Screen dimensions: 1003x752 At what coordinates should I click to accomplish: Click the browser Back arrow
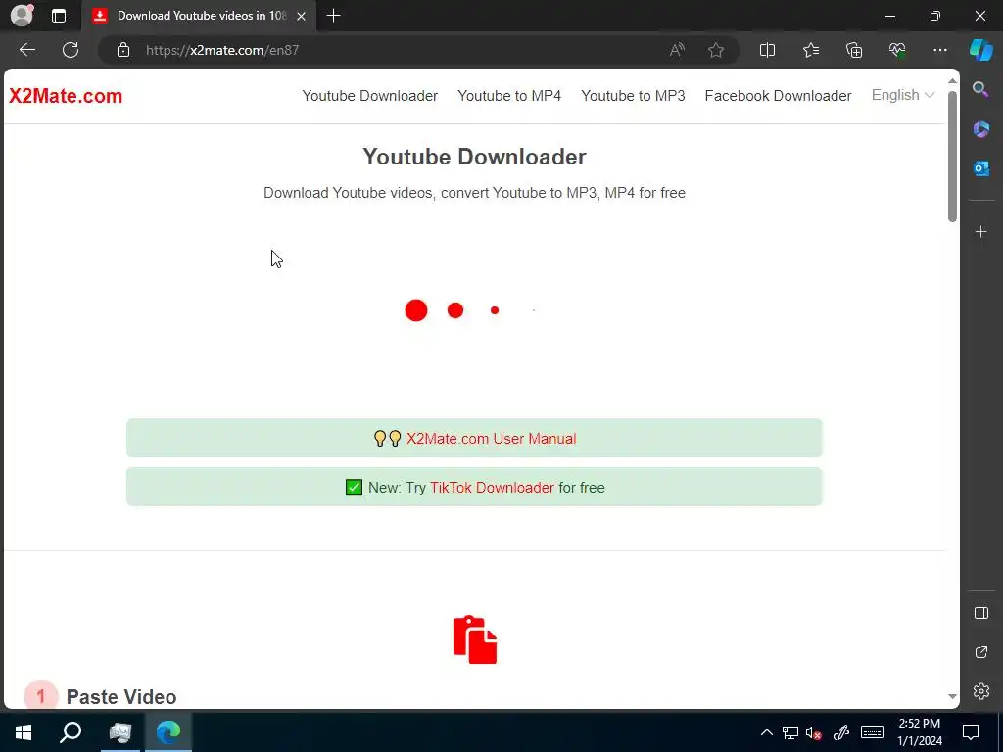26,50
